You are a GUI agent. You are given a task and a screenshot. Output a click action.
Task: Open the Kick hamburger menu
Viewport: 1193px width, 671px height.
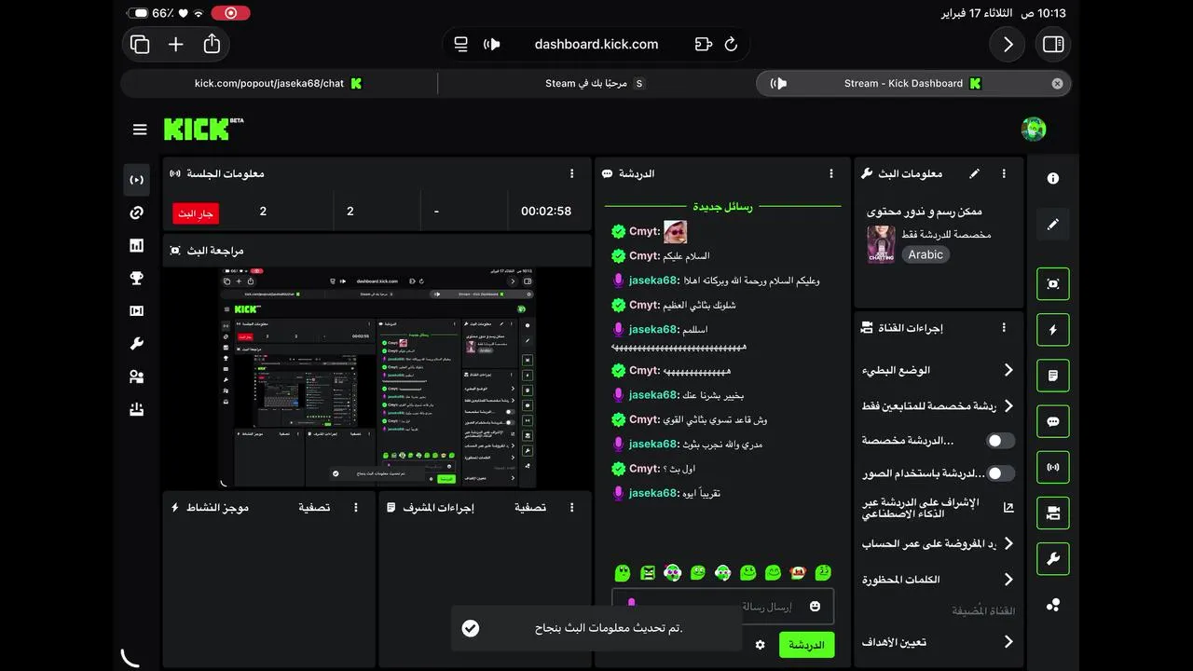click(140, 130)
